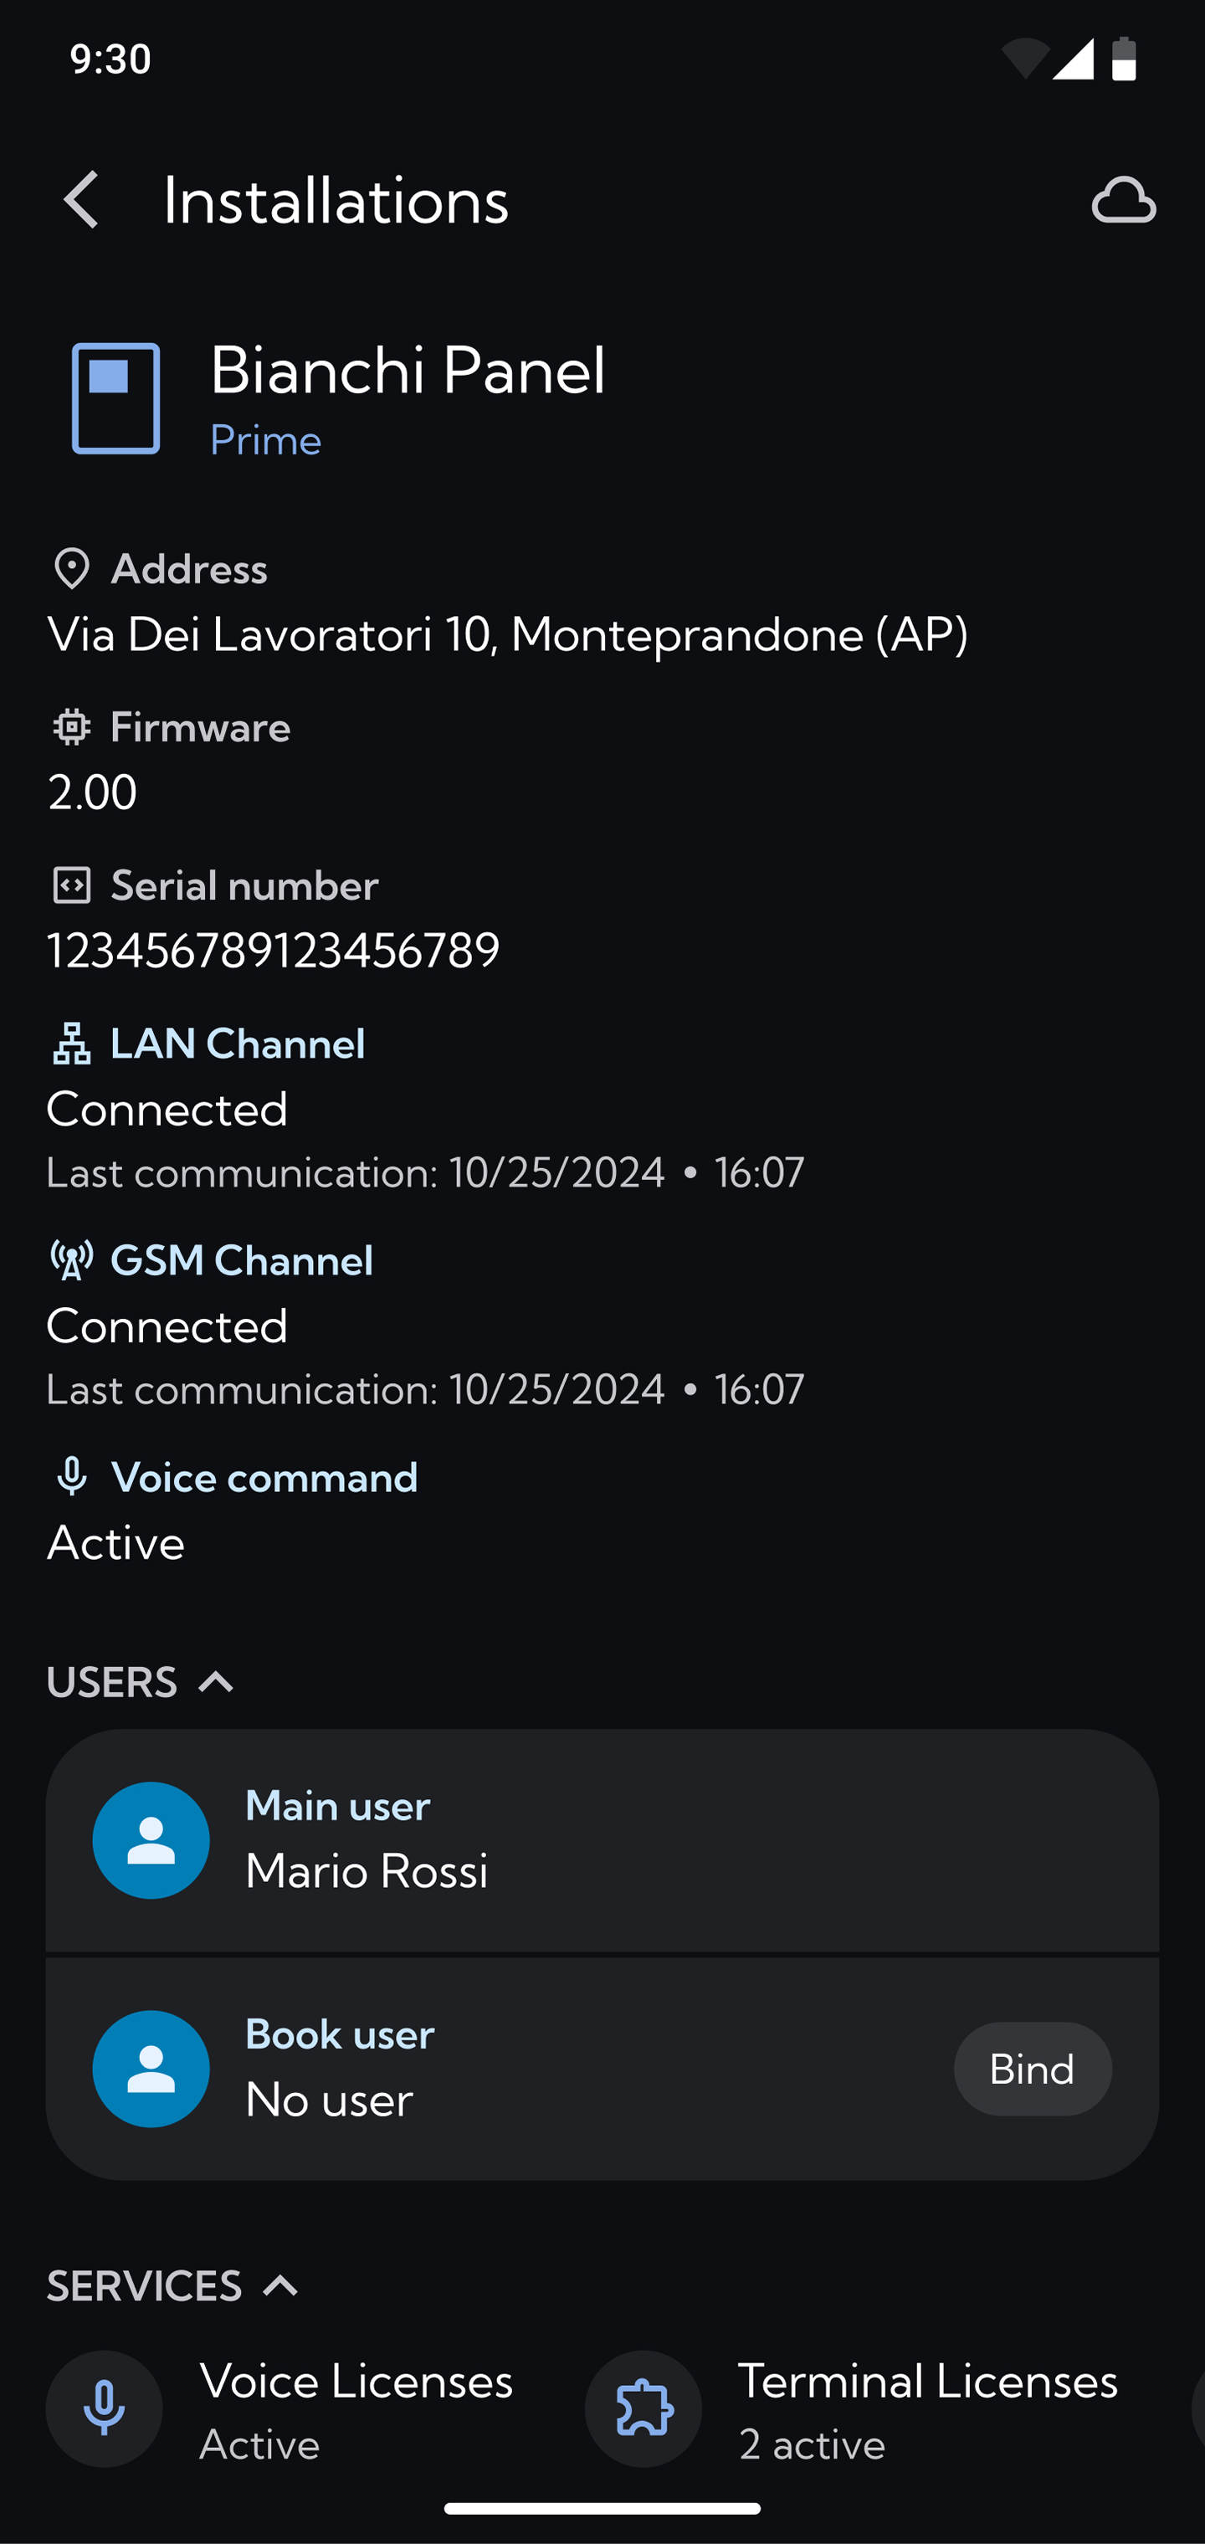Tap the serial number 123456789123456789
This screenshot has height=2544, width=1205.
274,950
